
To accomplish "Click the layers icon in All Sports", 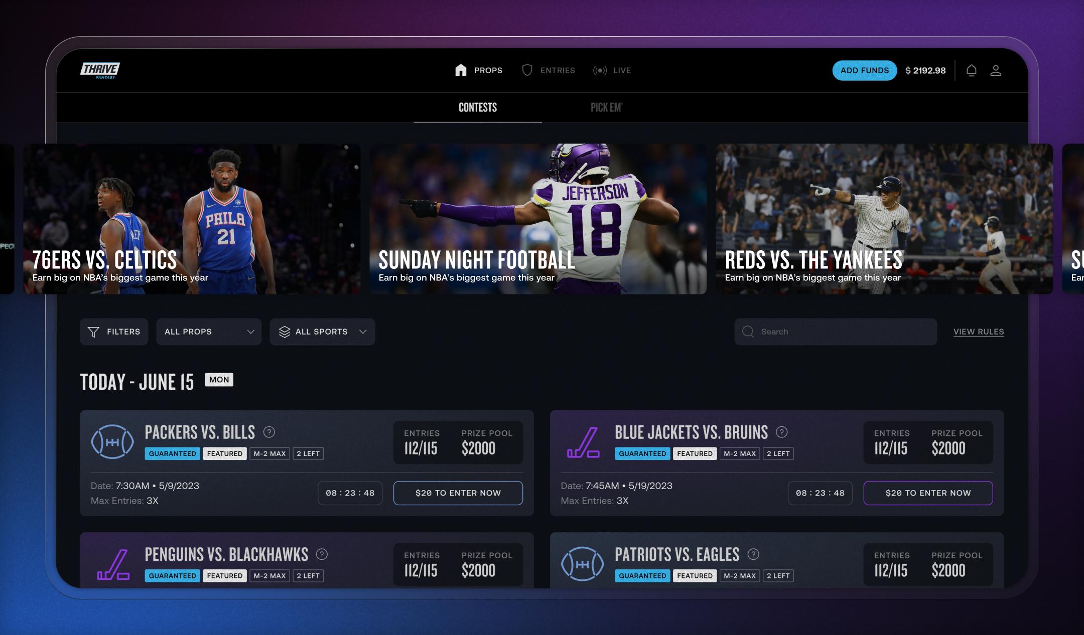I will click(x=285, y=332).
